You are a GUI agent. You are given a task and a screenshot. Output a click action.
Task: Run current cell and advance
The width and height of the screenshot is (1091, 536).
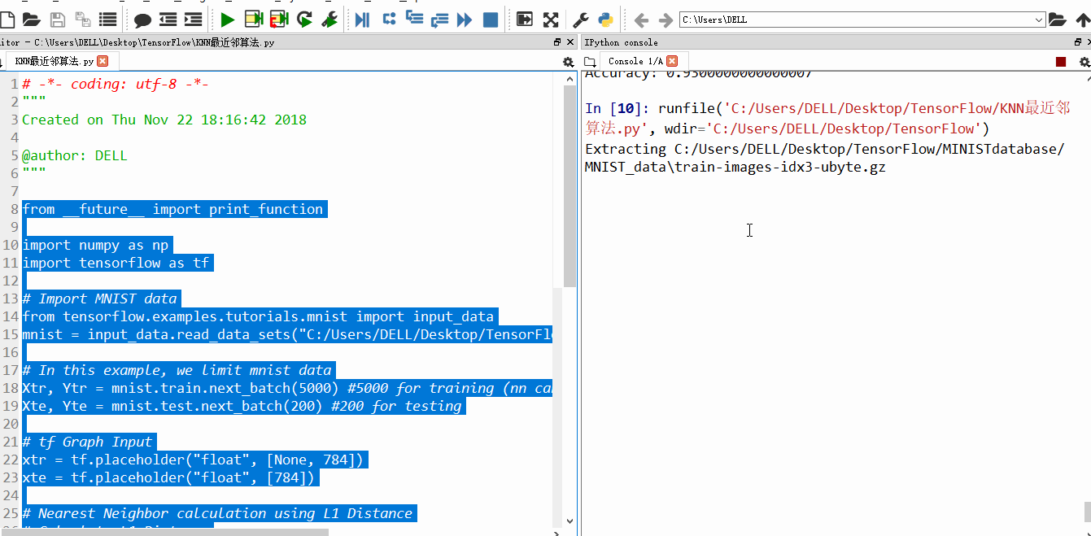[x=279, y=20]
